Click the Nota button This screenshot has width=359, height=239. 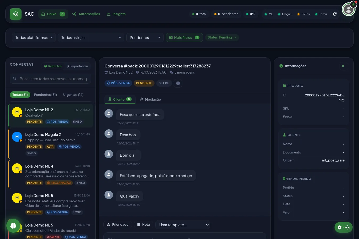tap(143, 225)
